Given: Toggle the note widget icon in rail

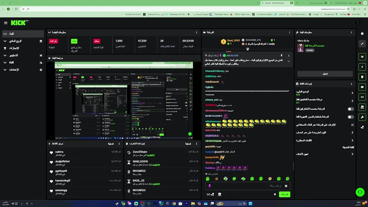Looking at the screenshot, I should [362, 77].
